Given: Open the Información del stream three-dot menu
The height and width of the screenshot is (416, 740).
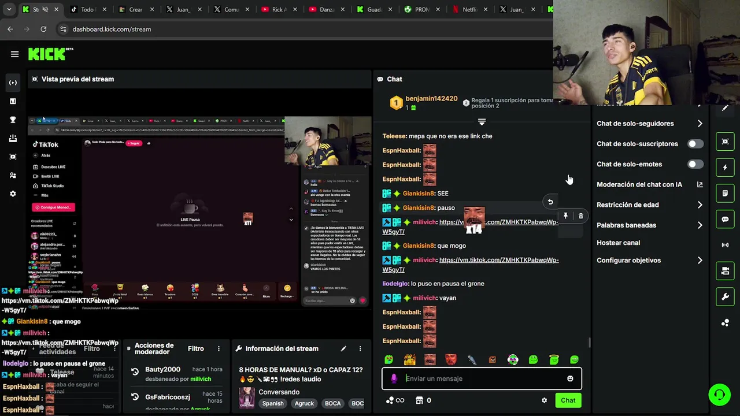Looking at the screenshot, I should pos(360,348).
